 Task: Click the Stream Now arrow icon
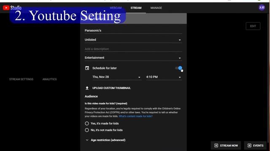pyautogui.click(x=216, y=146)
